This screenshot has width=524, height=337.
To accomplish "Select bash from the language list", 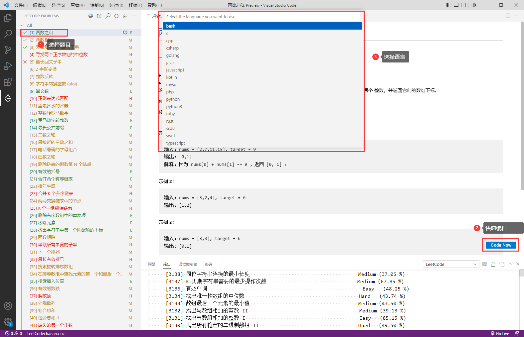I will click(262, 26).
